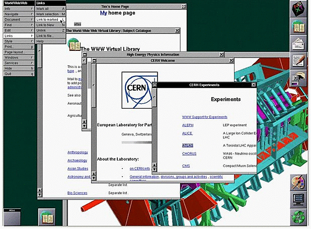The image size is (311, 229).
Task: Click scroll down arrow in CERN Experiments window
Action: (x=154, y=170)
